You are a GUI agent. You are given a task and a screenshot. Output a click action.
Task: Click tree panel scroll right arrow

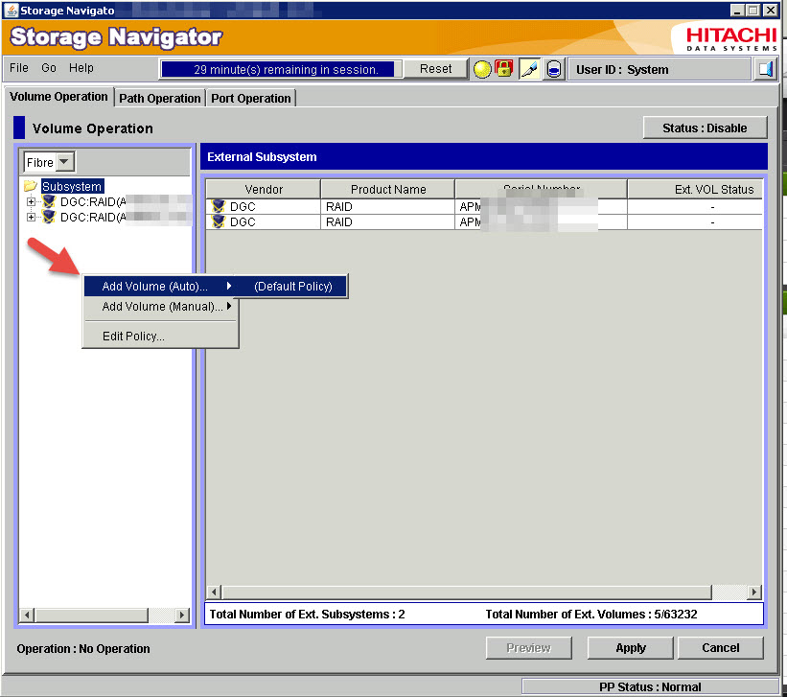pyautogui.click(x=182, y=615)
